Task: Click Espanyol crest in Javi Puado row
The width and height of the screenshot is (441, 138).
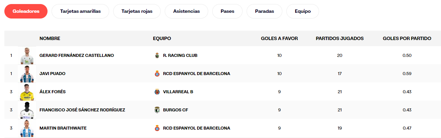Action: (x=157, y=74)
